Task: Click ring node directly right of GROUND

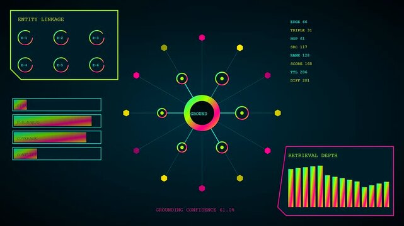Action: tap(242, 113)
